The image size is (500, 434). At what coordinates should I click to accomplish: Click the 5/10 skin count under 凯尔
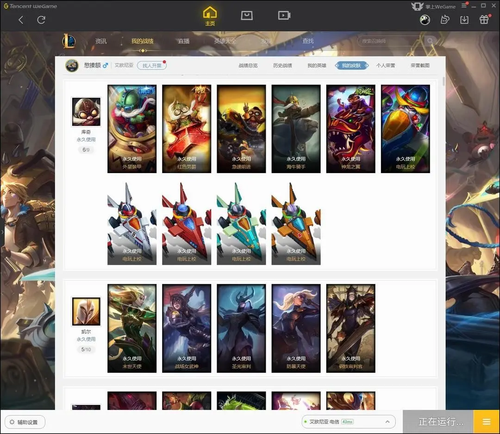pos(86,349)
